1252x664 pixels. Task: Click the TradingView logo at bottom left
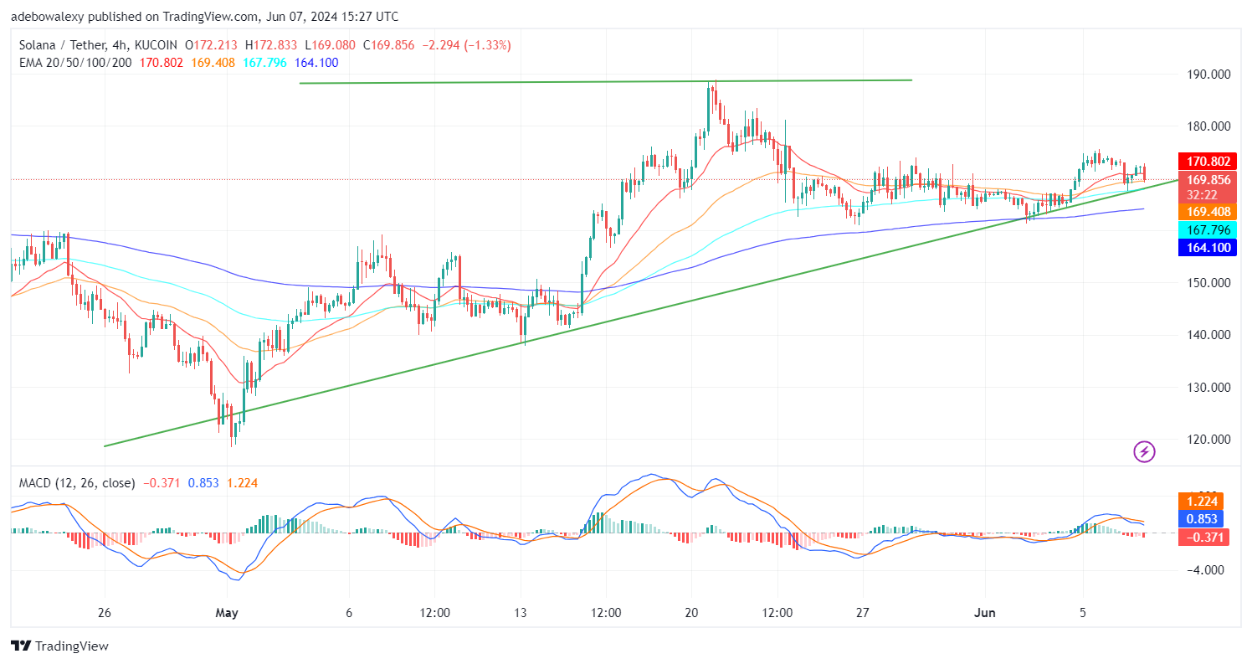click(x=59, y=646)
